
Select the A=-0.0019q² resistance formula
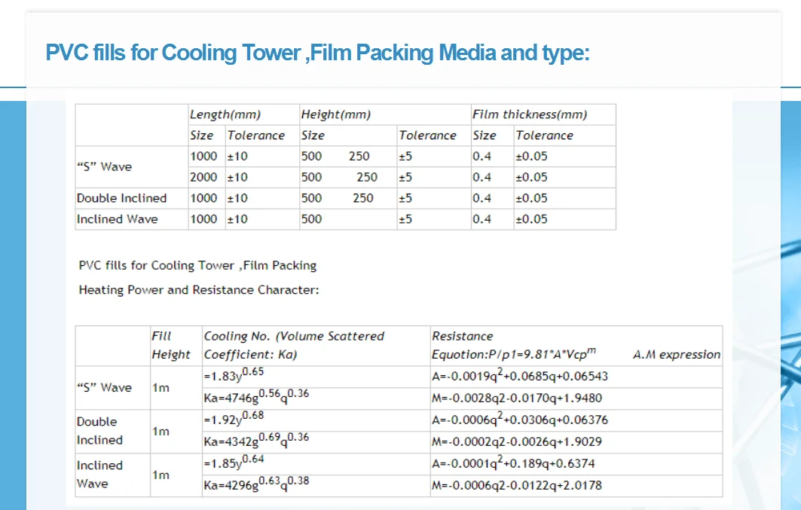[x=519, y=376]
